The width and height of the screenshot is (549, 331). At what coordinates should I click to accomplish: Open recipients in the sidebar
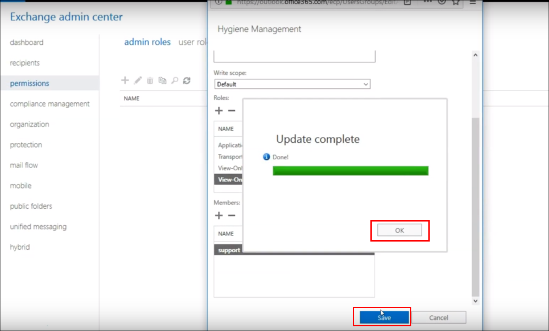click(25, 63)
